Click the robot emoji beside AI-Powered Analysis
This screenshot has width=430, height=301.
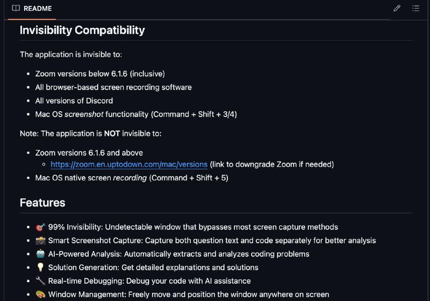(x=40, y=254)
